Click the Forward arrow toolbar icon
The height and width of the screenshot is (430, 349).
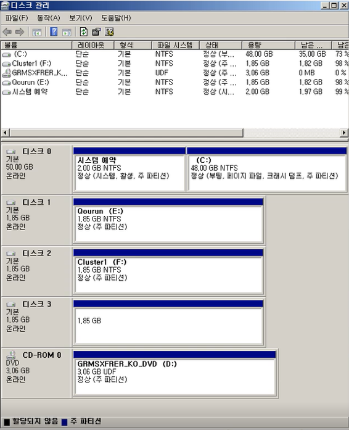[x=20, y=32]
